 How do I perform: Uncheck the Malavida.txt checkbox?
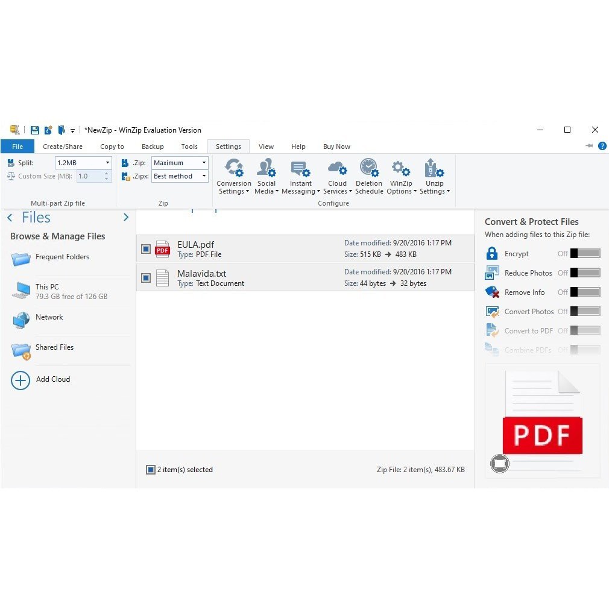[146, 278]
